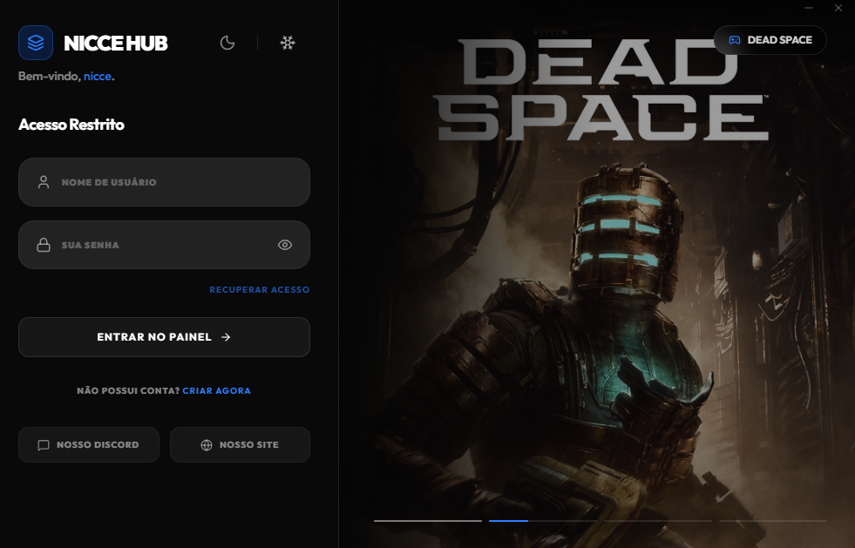
Task: Minimize the Nicce Hub window
Action: (x=809, y=8)
